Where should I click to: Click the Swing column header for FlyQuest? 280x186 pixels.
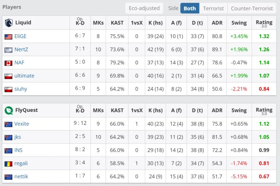coord(239,110)
